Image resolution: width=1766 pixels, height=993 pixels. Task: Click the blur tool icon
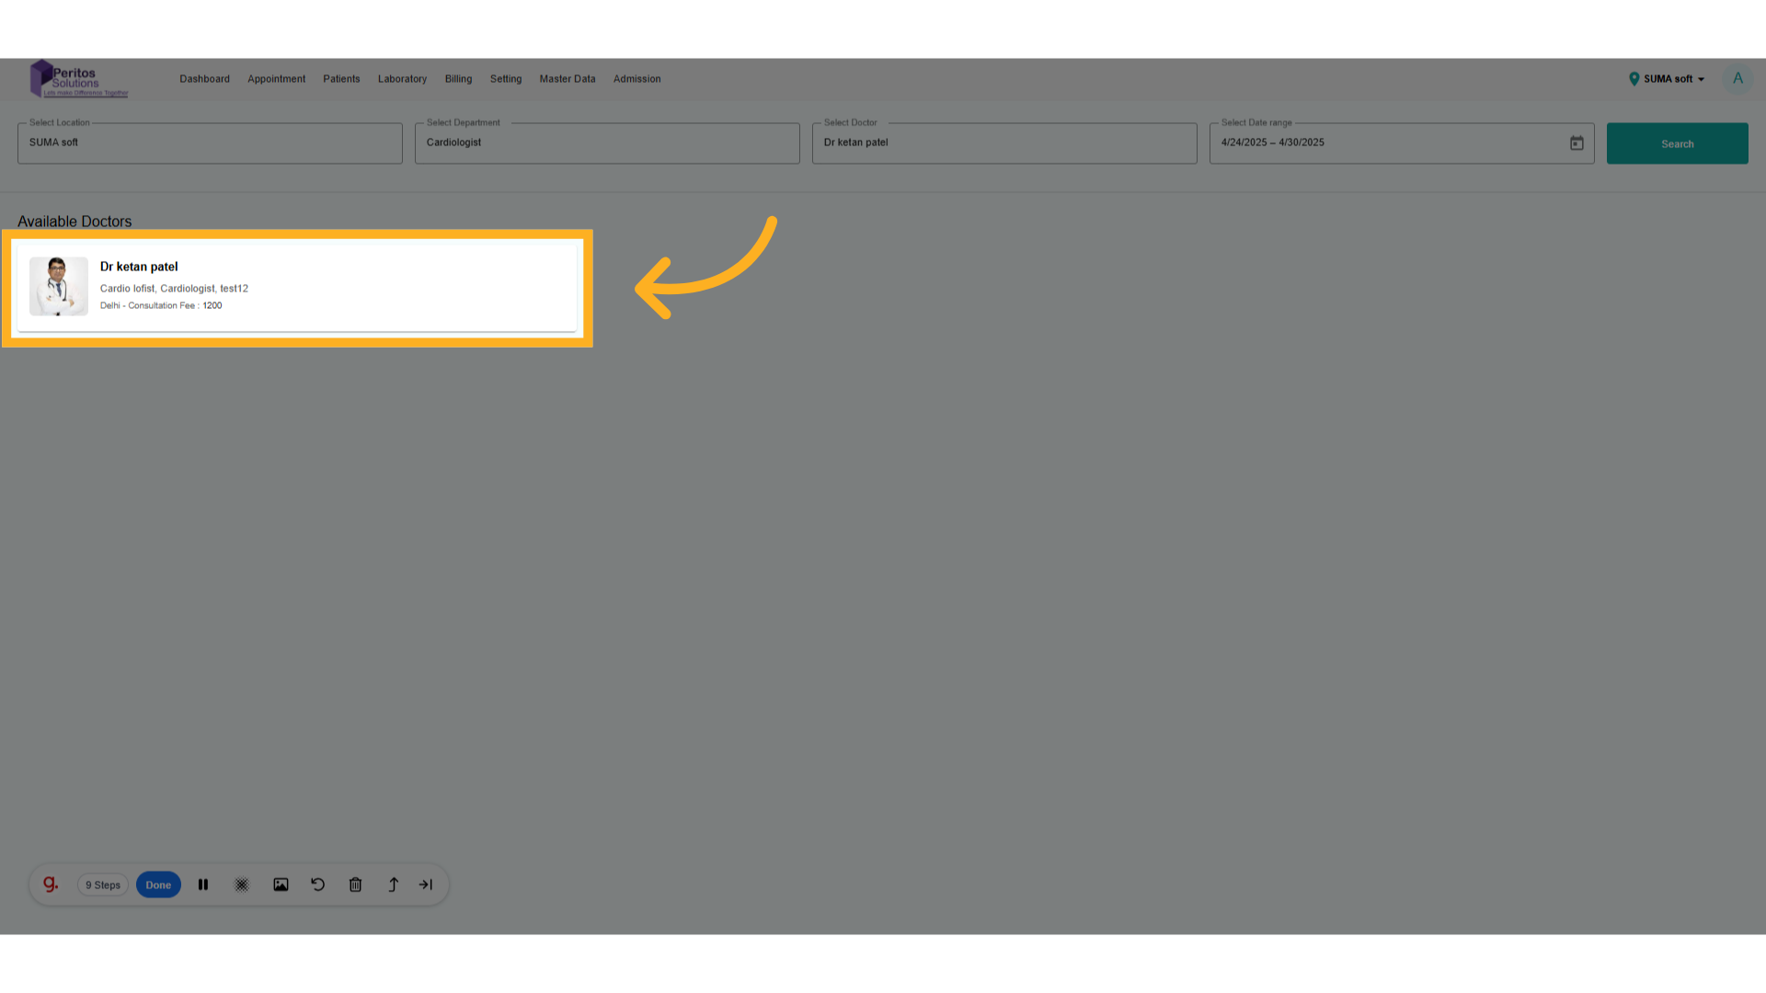[x=242, y=885]
